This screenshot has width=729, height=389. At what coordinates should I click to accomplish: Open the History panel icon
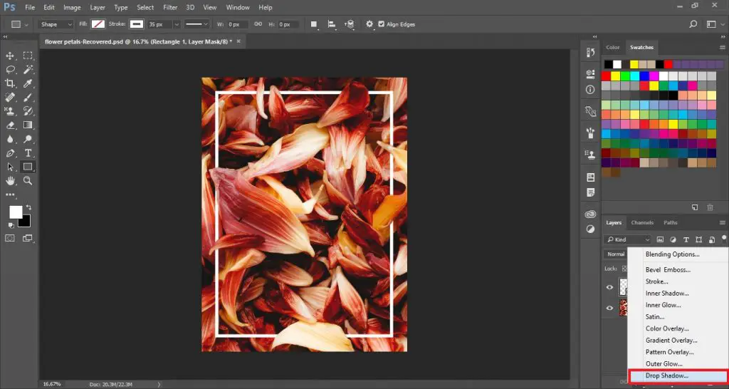tap(590, 52)
